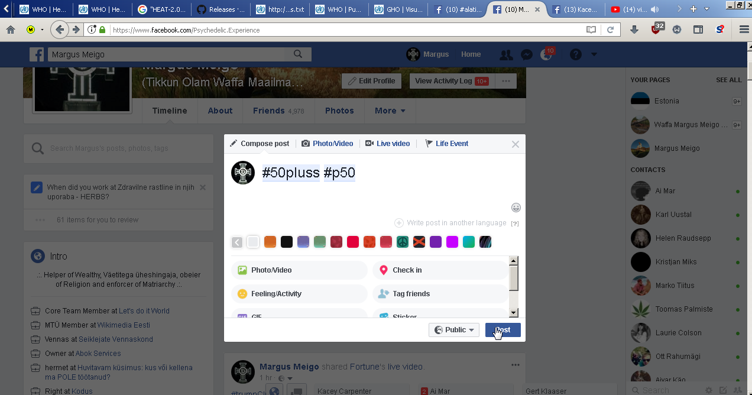Click the Search Margus's posts field
The height and width of the screenshot is (395, 752).
[118, 148]
